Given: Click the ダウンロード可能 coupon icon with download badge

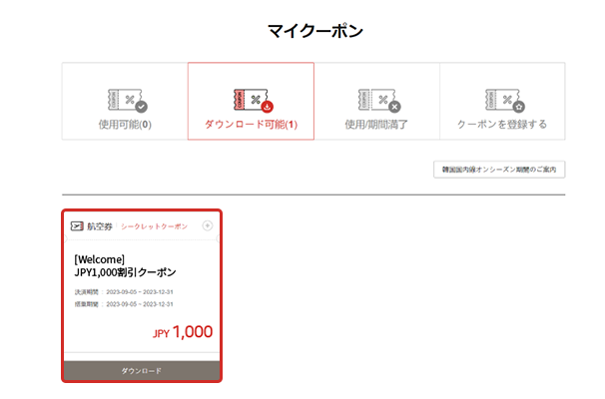Looking at the screenshot, I should 252,100.
